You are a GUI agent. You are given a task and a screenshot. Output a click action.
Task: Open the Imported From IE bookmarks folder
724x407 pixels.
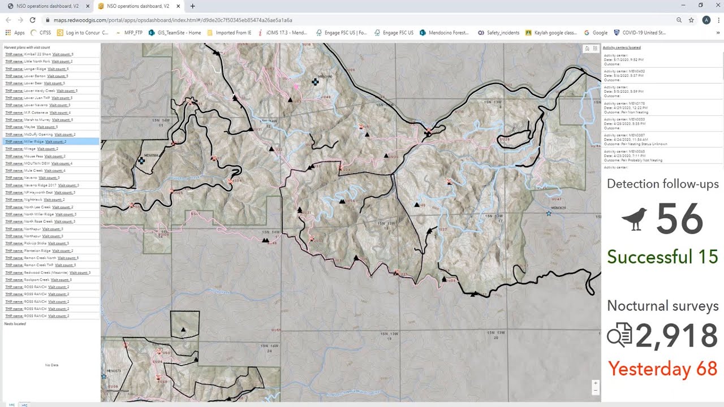tap(229, 33)
